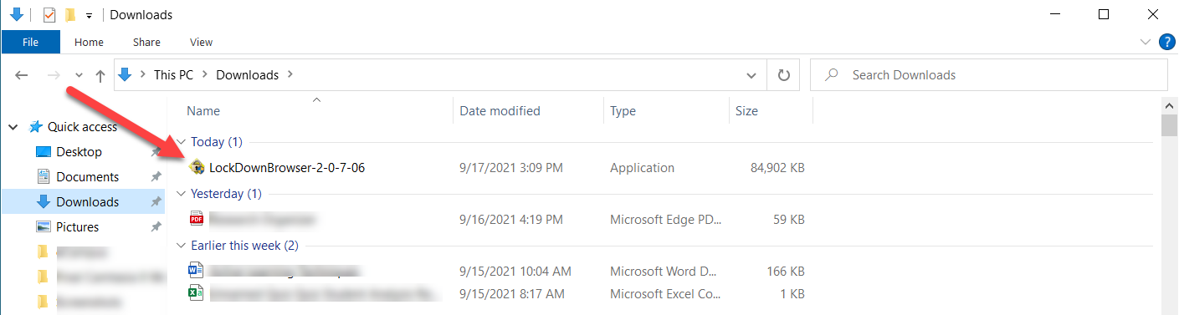This screenshot has width=1179, height=315.
Task: Open the File ribbon tab
Action: (x=30, y=42)
